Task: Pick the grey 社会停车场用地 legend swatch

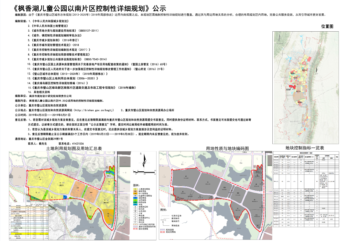Action: [135, 196]
